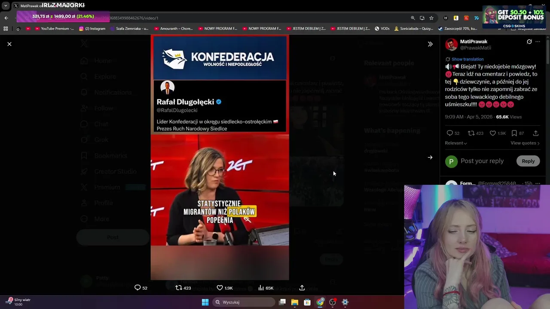Click the green P reply avatar
The width and height of the screenshot is (550, 309).
click(x=451, y=161)
